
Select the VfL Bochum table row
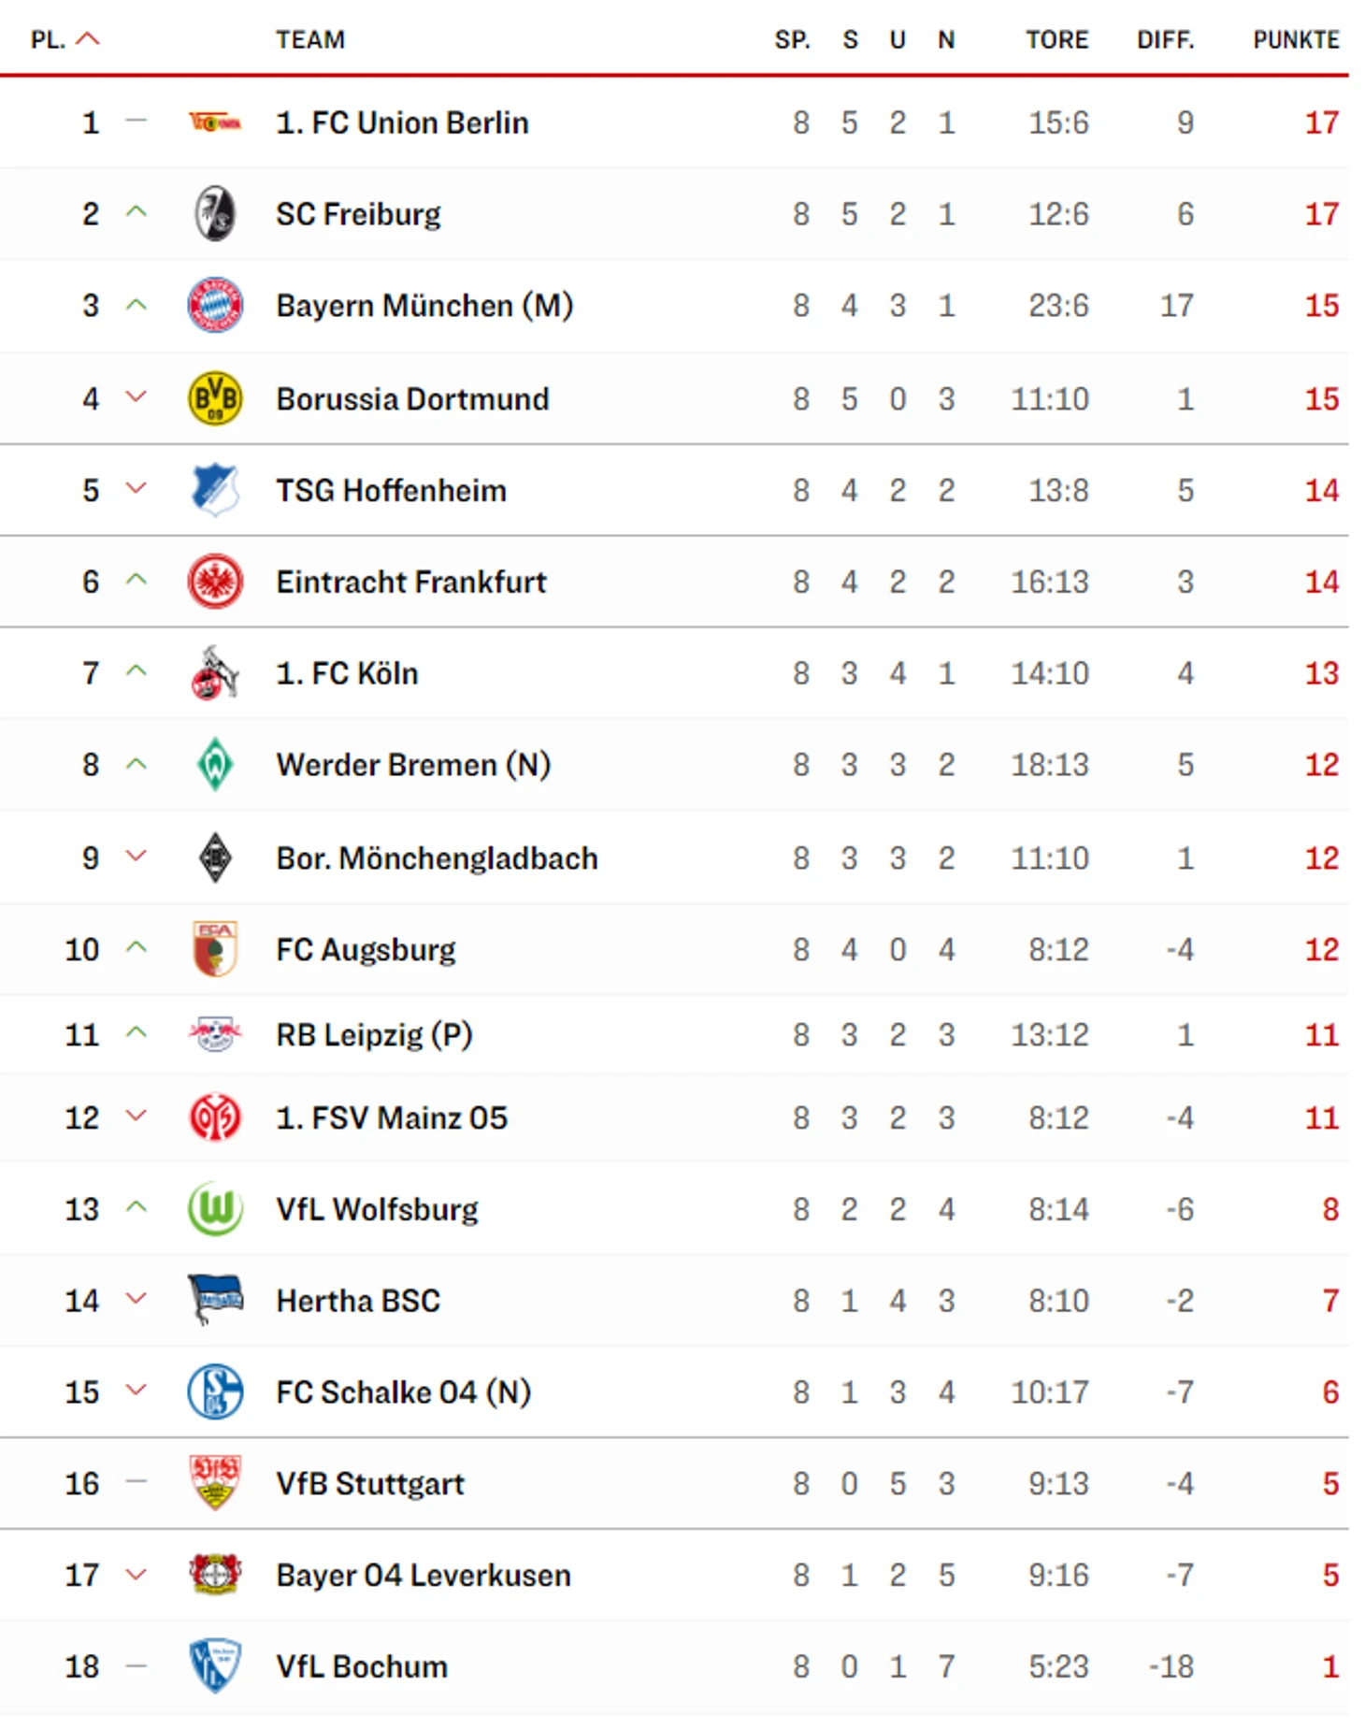[x=674, y=1666]
